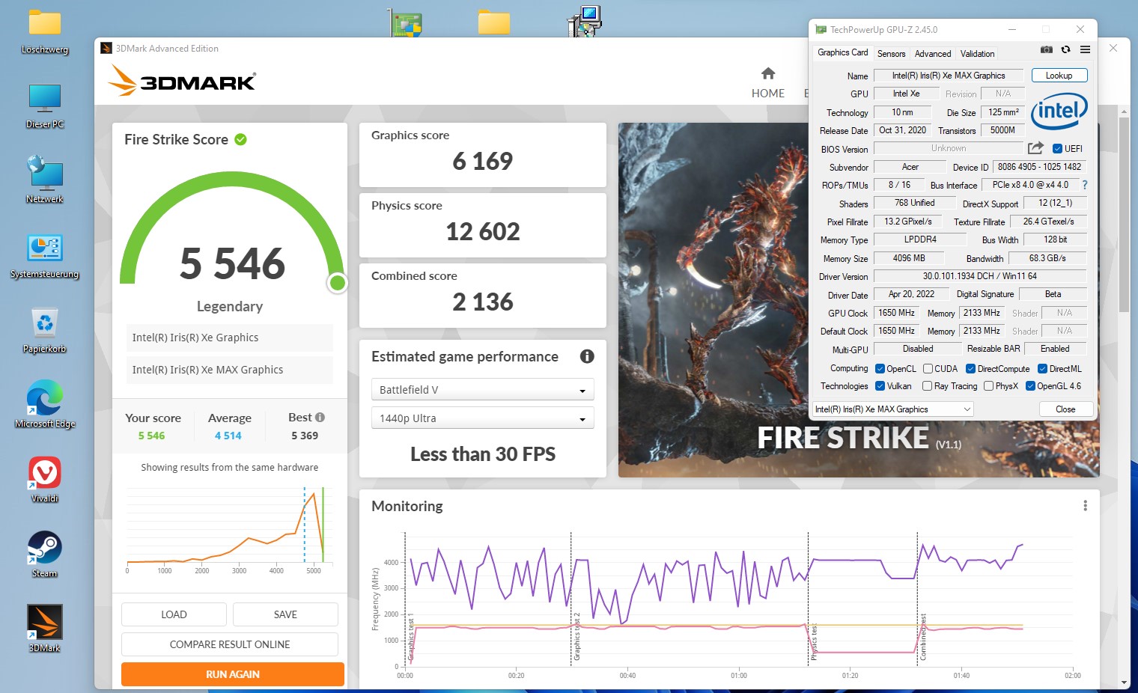The image size is (1138, 693).
Task: Open the Papierkorb recycle bin
Action: pyautogui.click(x=45, y=330)
